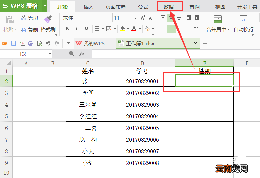Viewport: 260px width, 178px height.
Task: Save the workbook with the disk icon
Action: (14, 44)
